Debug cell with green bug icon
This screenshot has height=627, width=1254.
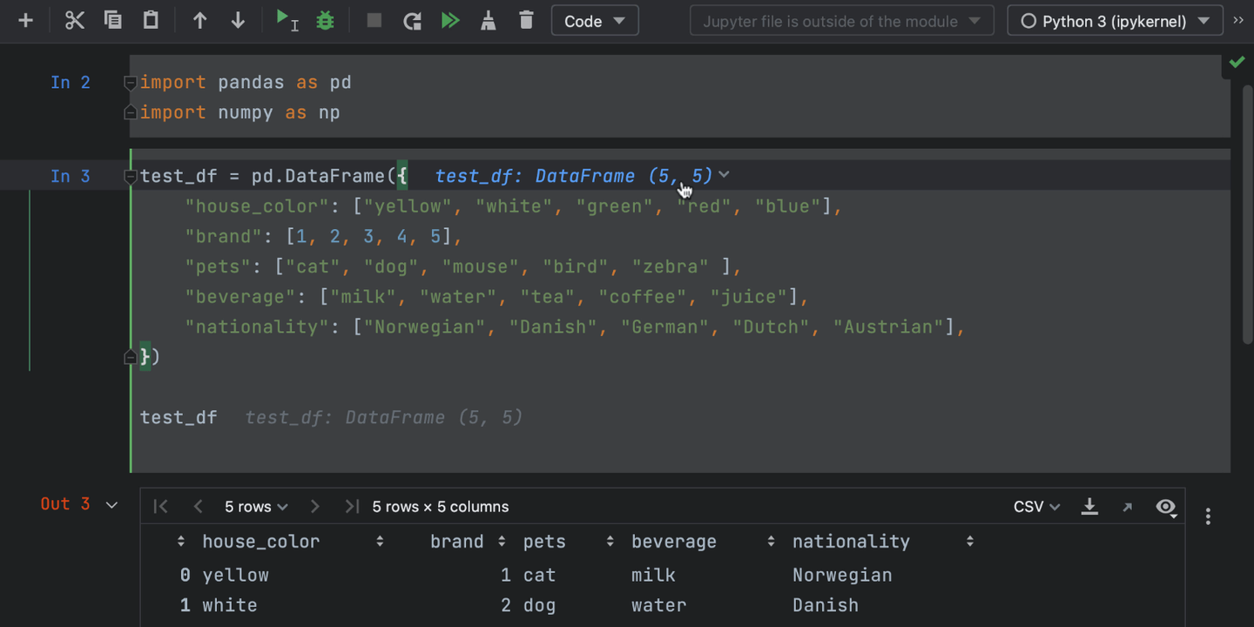click(x=326, y=20)
